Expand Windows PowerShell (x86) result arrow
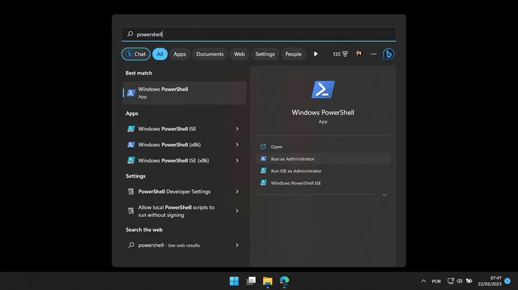This screenshot has height=290, width=518. click(x=237, y=145)
